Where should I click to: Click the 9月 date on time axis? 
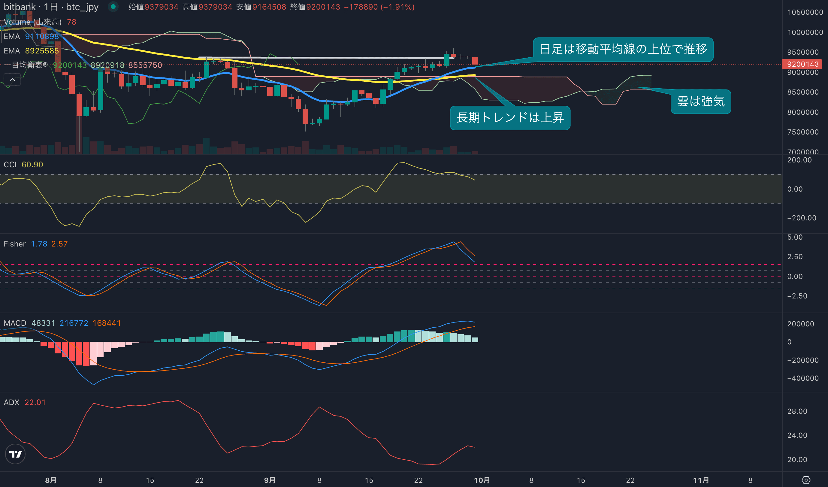270,480
